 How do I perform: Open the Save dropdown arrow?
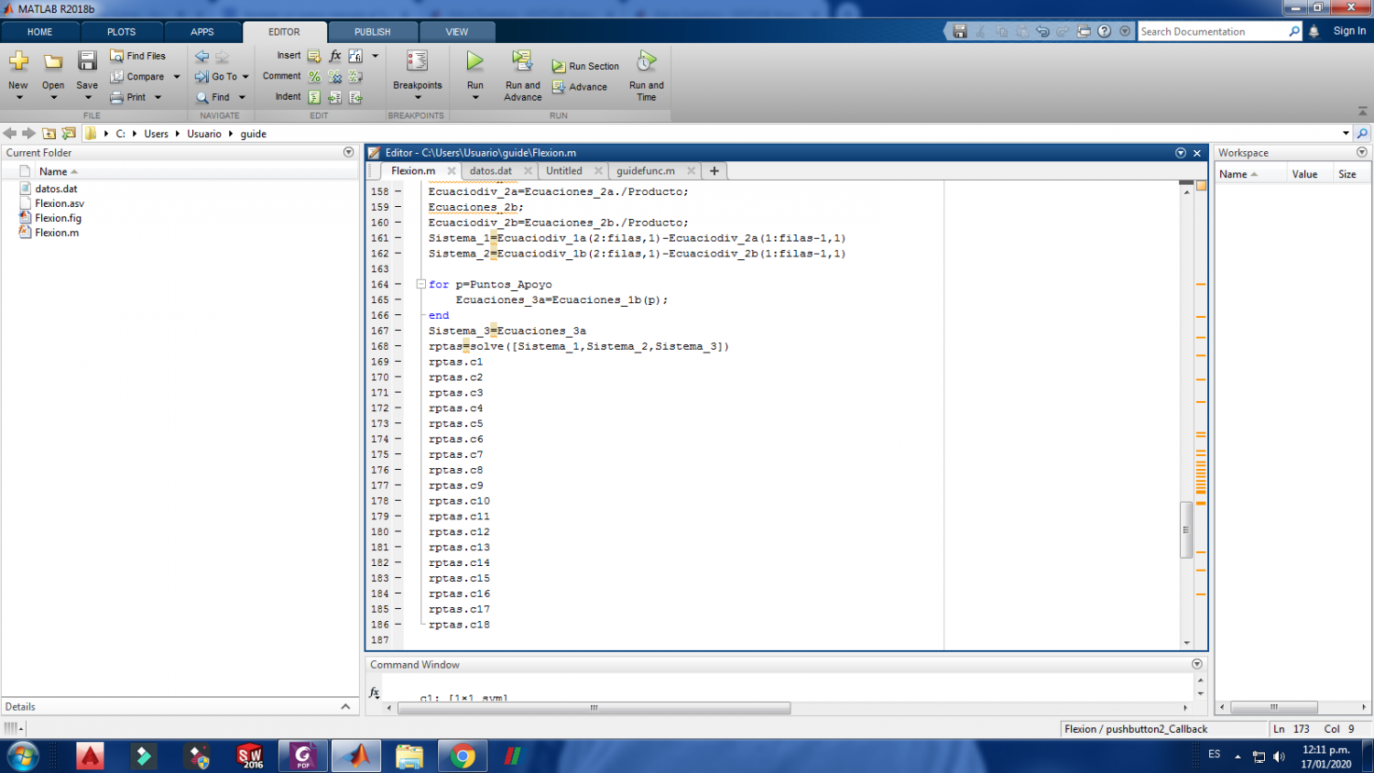87,97
